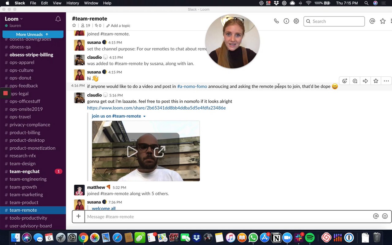Open Zoom from the Dock
Screen dimensions: 392x245
(x=287, y=238)
